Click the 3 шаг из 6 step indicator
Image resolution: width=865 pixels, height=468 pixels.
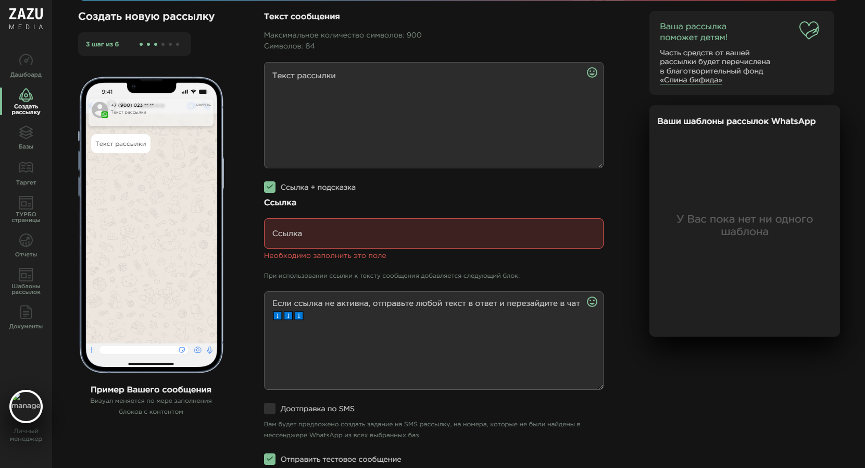point(134,44)
